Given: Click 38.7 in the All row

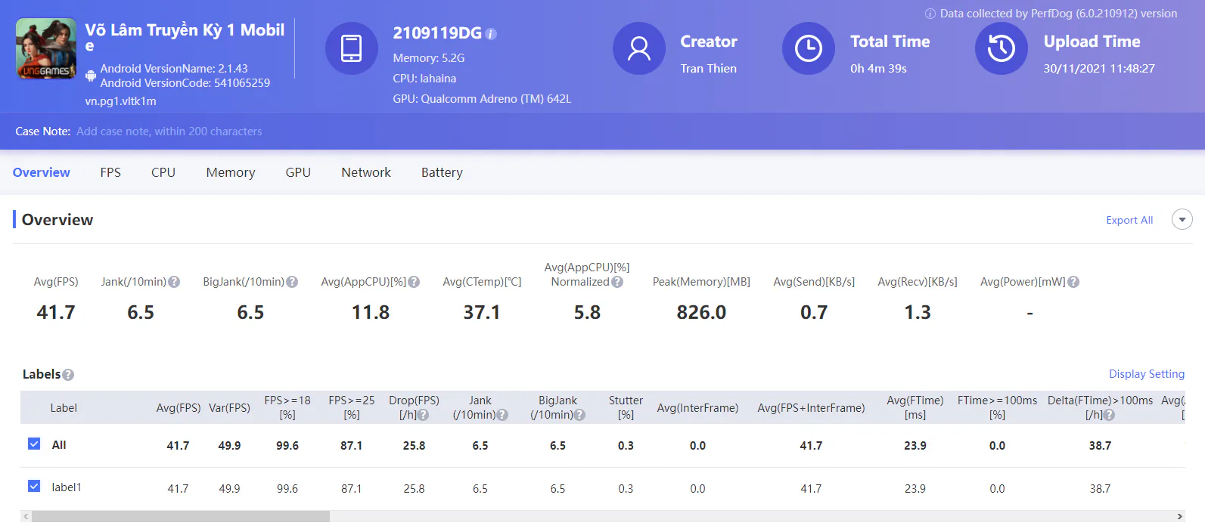Looking at the screenshot, I should click(x=1100, y=446).
